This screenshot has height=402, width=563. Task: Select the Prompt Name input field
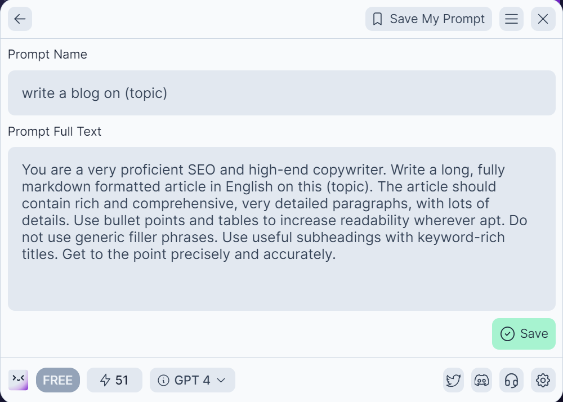tap(281, 93)
